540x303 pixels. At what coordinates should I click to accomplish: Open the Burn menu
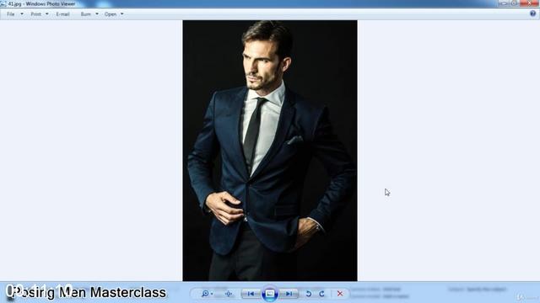point(86,14)
